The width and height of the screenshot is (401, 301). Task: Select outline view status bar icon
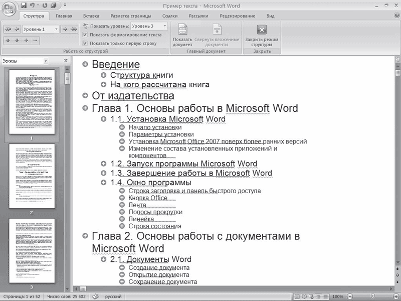pyautogui.click(x=318, y=296)
